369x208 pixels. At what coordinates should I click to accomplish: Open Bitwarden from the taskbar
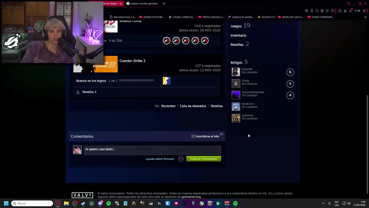pos(167,203)
